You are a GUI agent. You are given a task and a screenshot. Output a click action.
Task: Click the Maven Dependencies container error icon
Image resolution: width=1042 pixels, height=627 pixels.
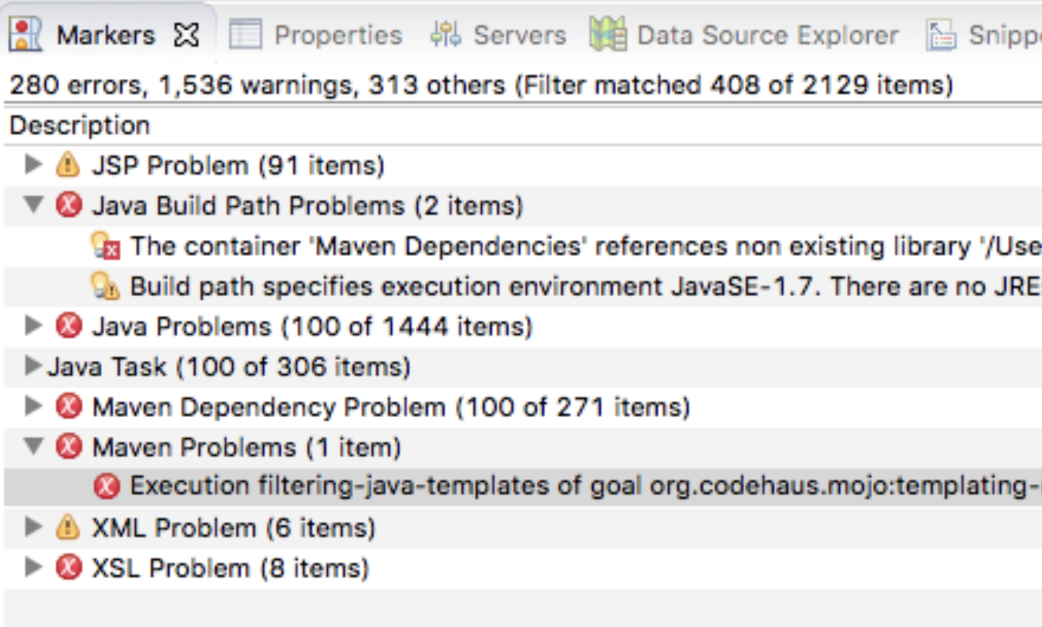(106, 246)
